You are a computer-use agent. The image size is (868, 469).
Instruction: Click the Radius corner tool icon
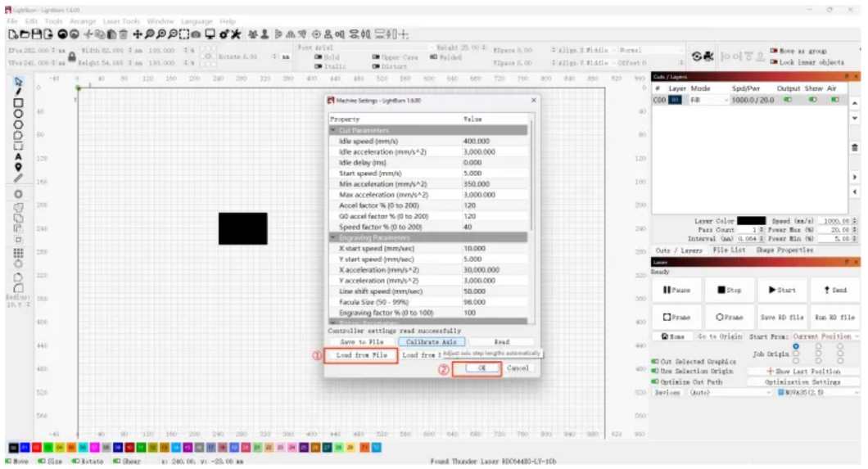(x=18, y=287)
